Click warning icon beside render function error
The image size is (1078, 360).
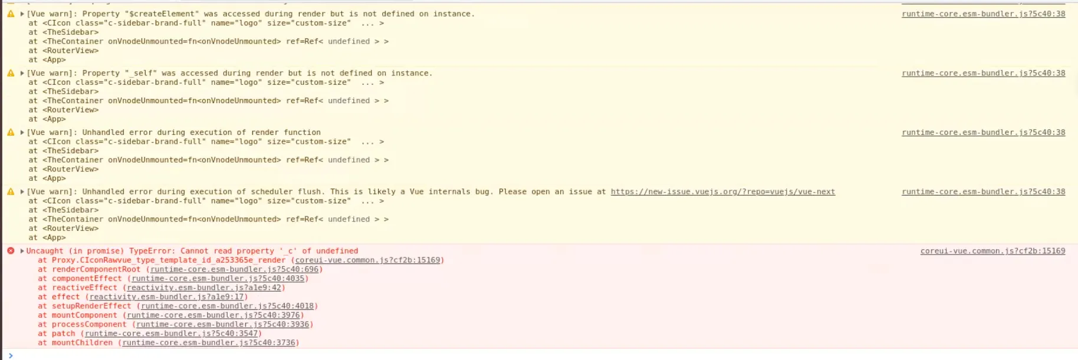pyautogui.click(x=11, y=133)
